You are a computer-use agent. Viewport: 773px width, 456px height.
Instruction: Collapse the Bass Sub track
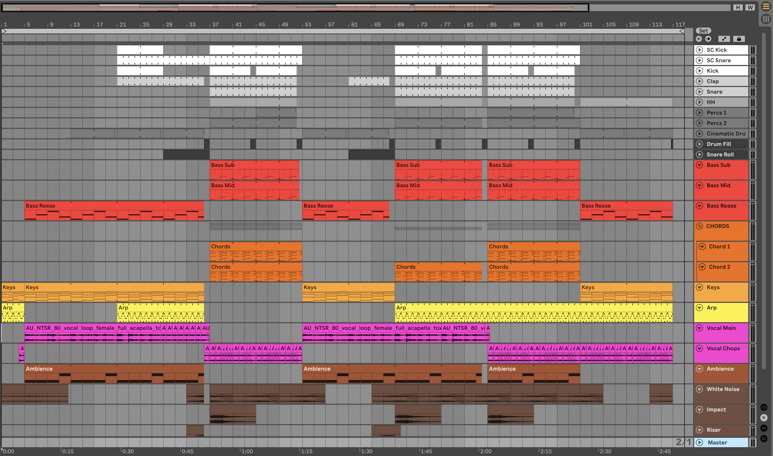pyautogui.click(x=699, y=165)
